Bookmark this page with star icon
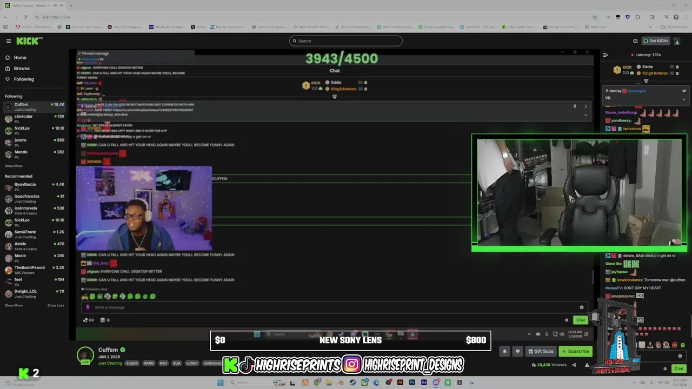This screenshot has width=692, height=389. click(595, 17)
